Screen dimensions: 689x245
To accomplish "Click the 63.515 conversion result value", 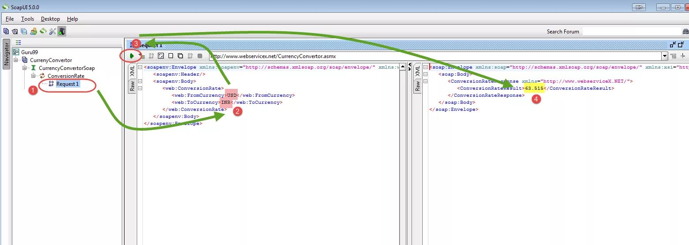I will (534, 88).
